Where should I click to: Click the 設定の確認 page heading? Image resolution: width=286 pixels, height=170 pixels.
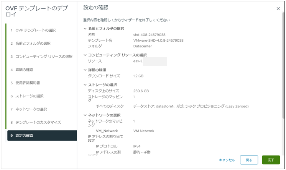(x=96, y=8)
